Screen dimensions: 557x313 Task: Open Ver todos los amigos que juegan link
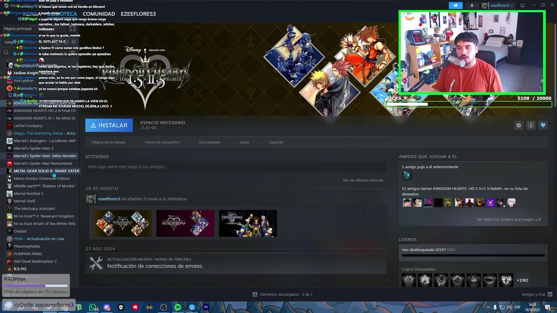click(509, 220)
